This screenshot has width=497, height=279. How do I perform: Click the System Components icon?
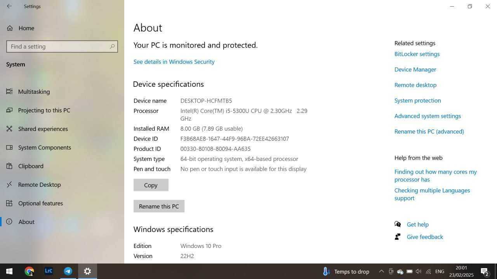9,147
